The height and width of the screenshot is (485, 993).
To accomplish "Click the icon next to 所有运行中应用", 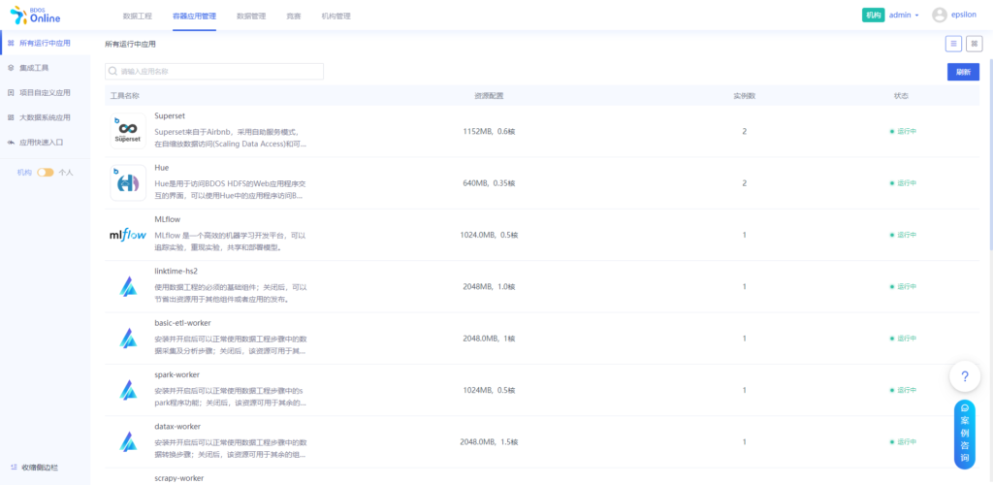I will tap(11, 43).
